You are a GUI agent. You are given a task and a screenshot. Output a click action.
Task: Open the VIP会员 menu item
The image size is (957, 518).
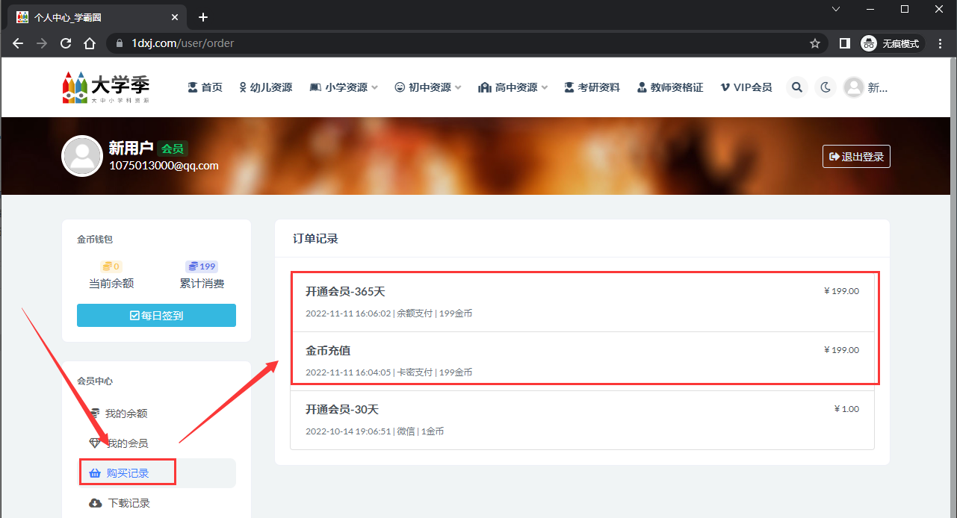pos(746,87)
